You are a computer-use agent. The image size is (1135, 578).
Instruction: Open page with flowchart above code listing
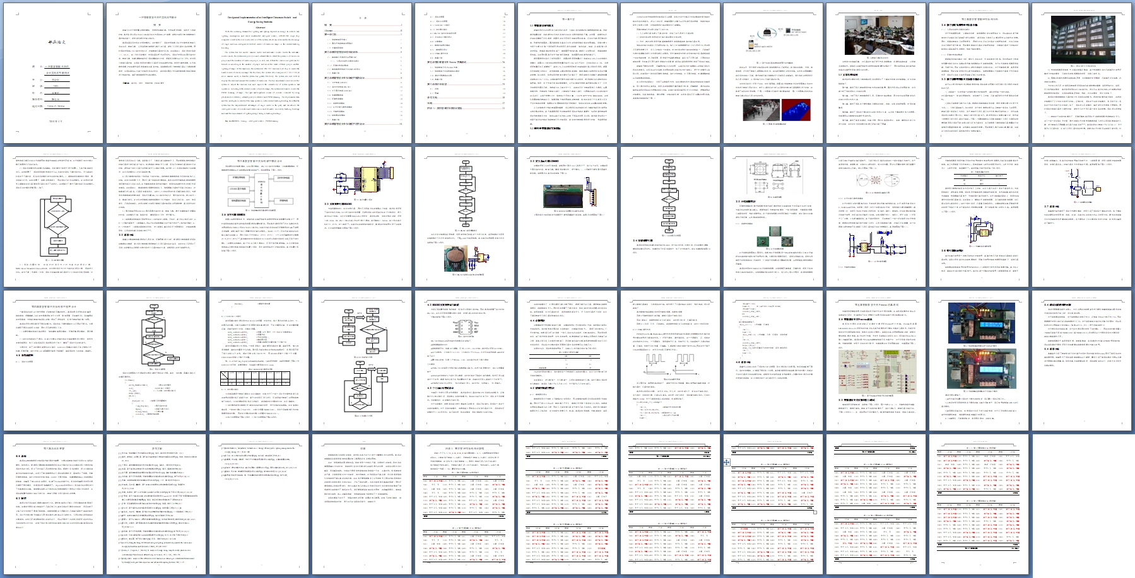coord(155,360)
